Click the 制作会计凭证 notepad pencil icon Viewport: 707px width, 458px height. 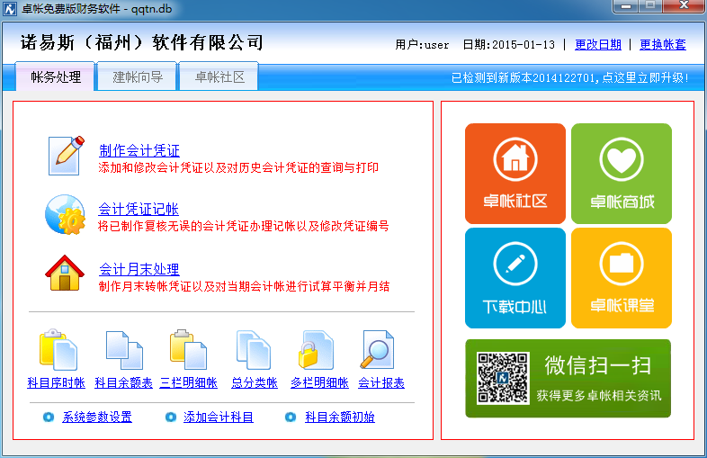[x=66, y=155]
